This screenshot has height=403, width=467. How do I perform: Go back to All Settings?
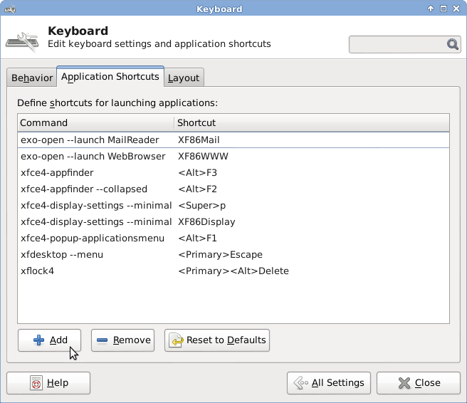coord(329,383)
